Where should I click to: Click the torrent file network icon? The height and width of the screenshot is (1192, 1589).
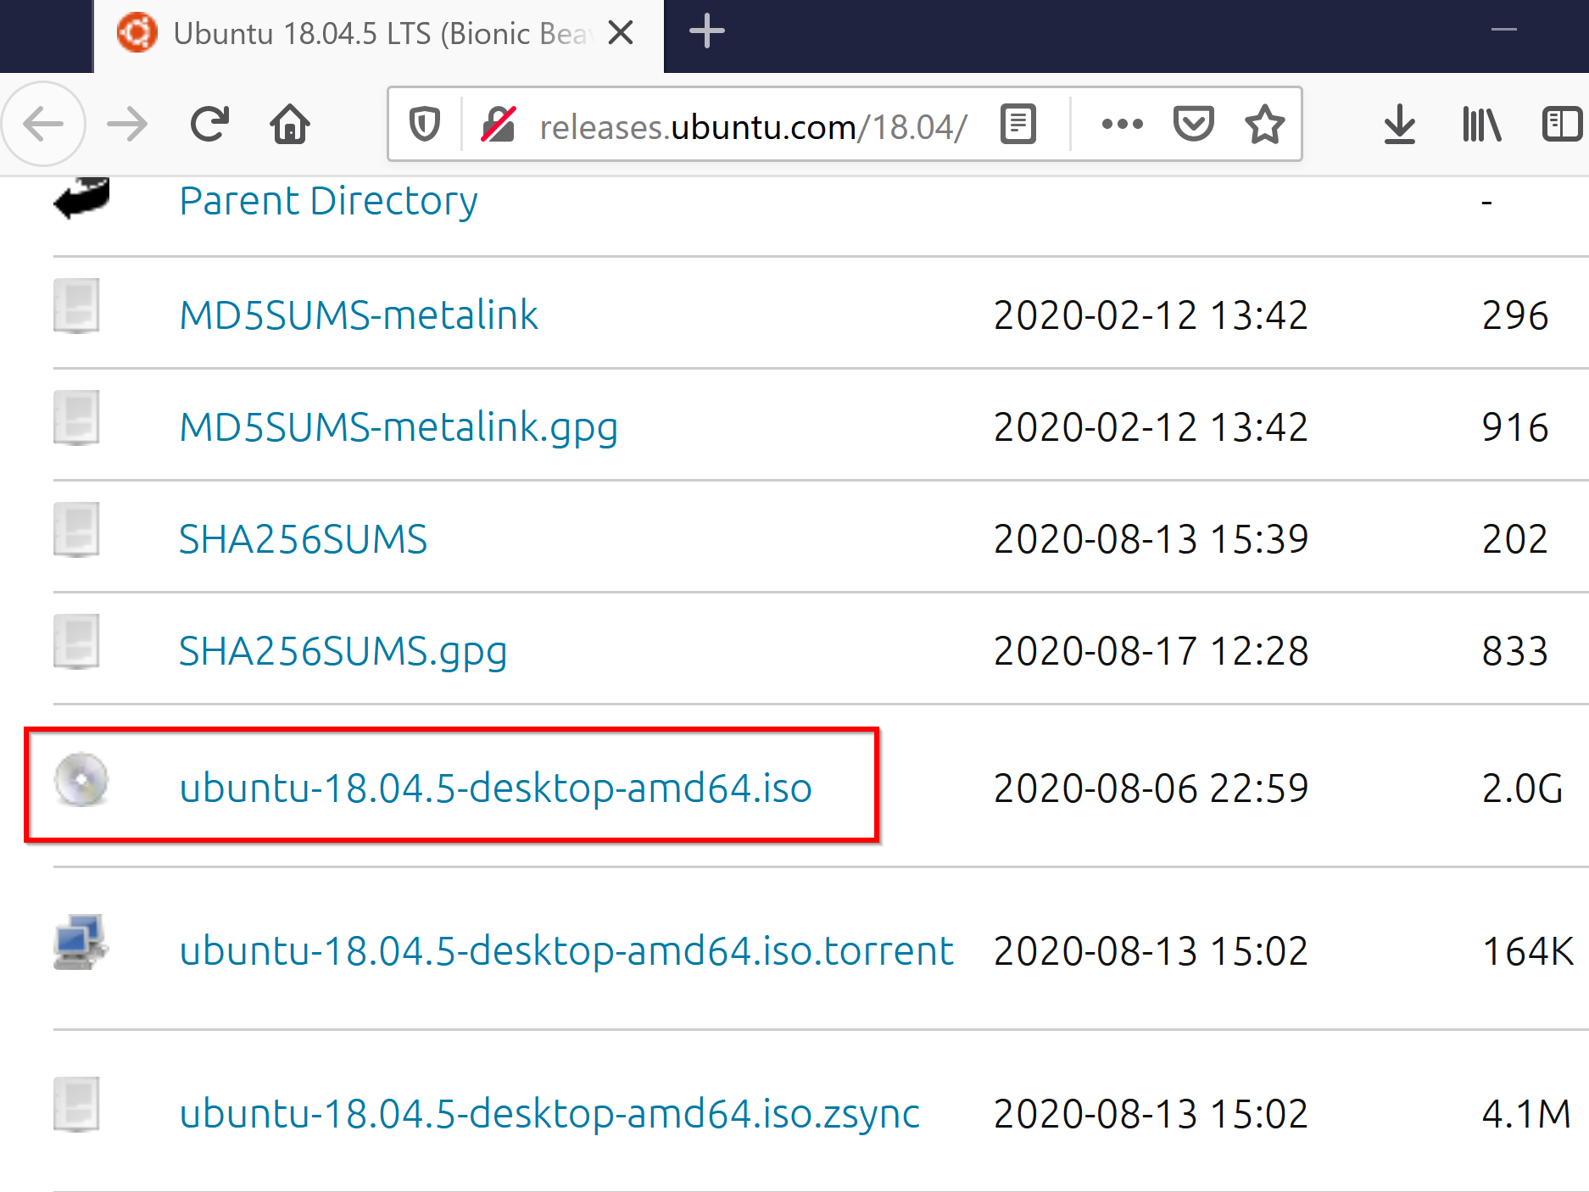coord(80,942)
